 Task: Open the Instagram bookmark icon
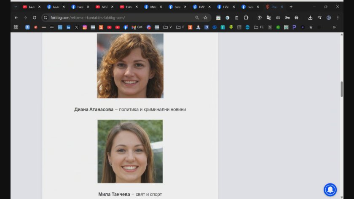84,27
